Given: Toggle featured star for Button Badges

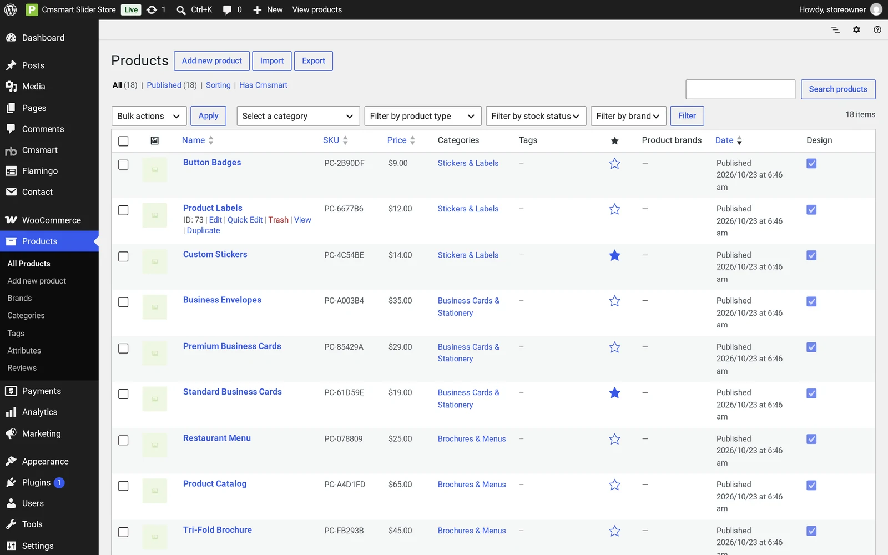Looking at the screenshot, I should [614, 163].
